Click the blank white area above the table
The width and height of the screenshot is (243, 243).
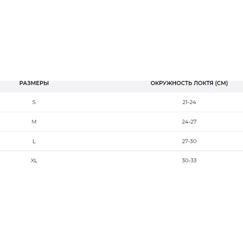click(x=121, y=40)
